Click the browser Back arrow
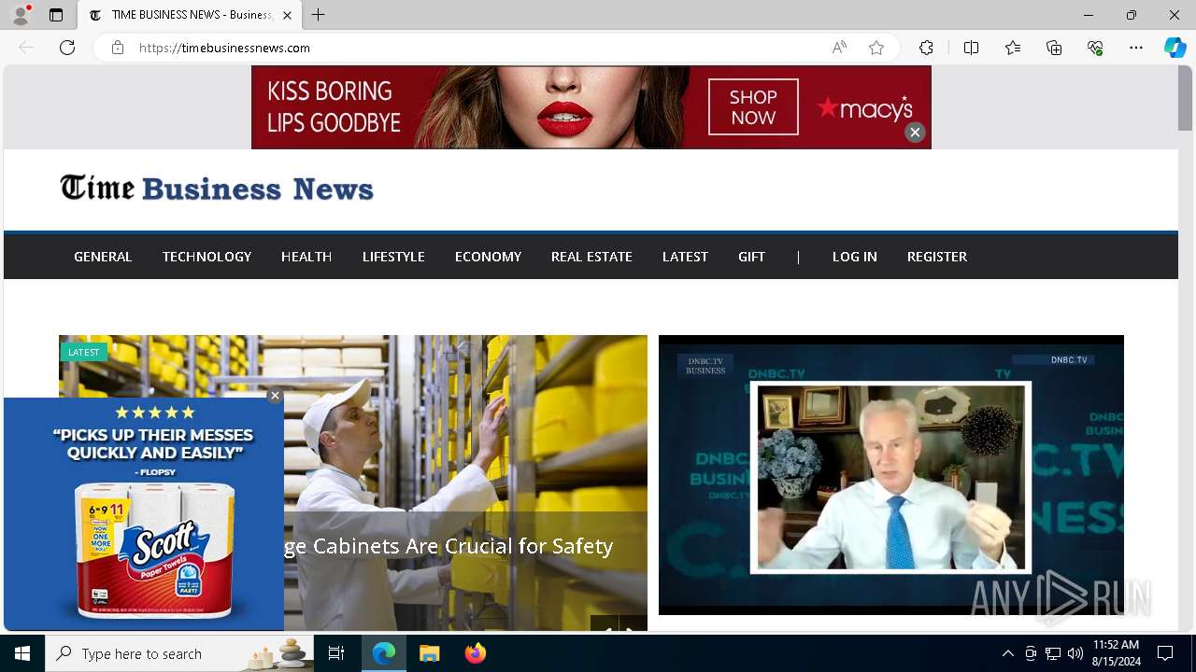The height and width of the screenshot is (672, 1196). tap(26, 48)
